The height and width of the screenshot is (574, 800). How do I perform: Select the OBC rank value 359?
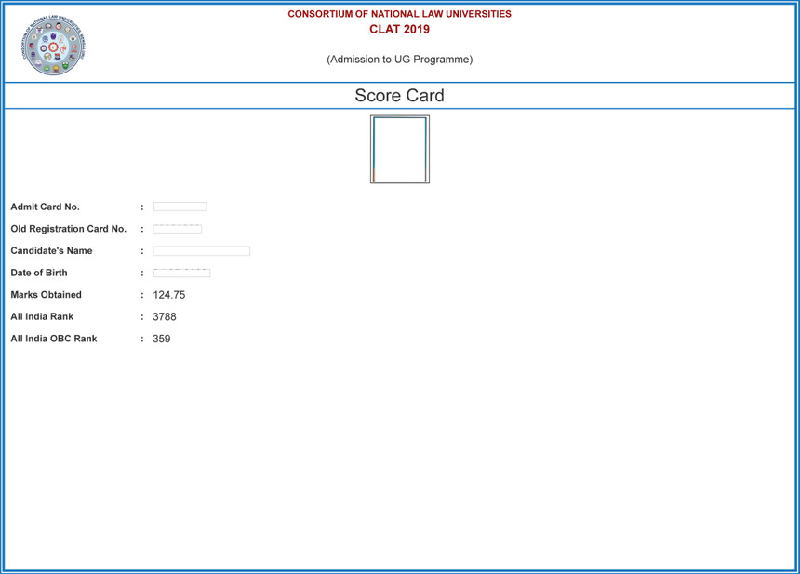pyautogui.click(x=161, y=339)
